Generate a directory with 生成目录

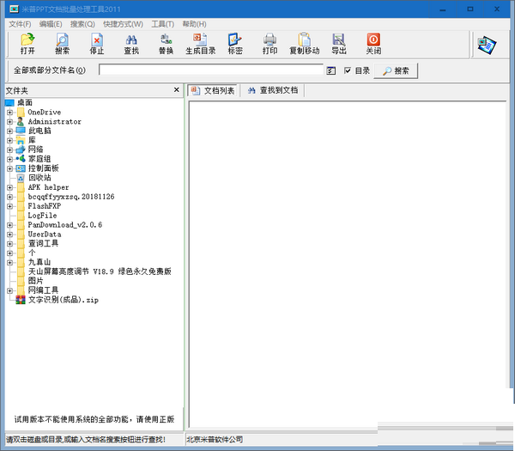(x=200, y=44)
